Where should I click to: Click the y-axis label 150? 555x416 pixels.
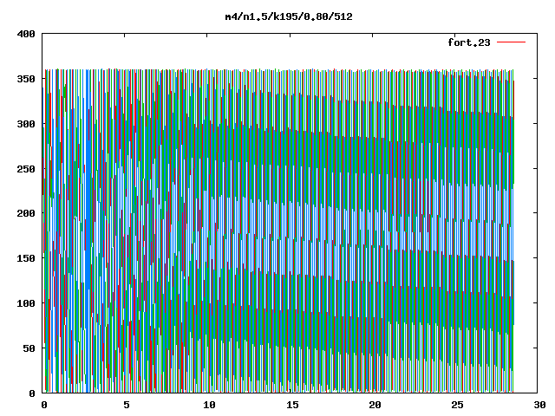point(26,258)
